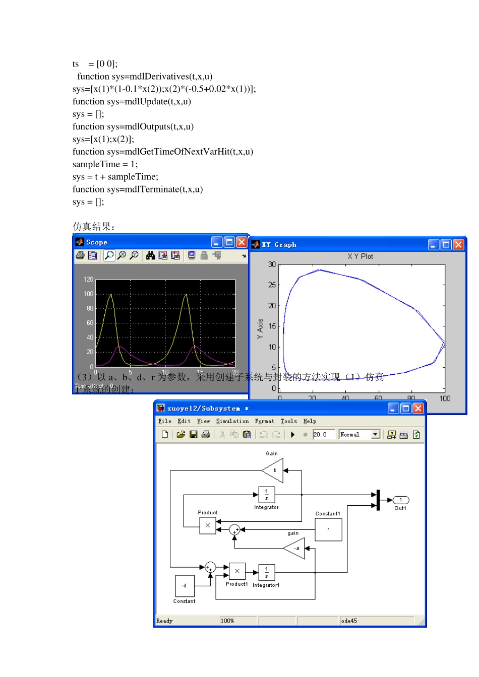Image resolution: width=479 pixels, height=677 pixels.
Task: Open Edit menu in Subsystem window
Action: coord(184,421)
